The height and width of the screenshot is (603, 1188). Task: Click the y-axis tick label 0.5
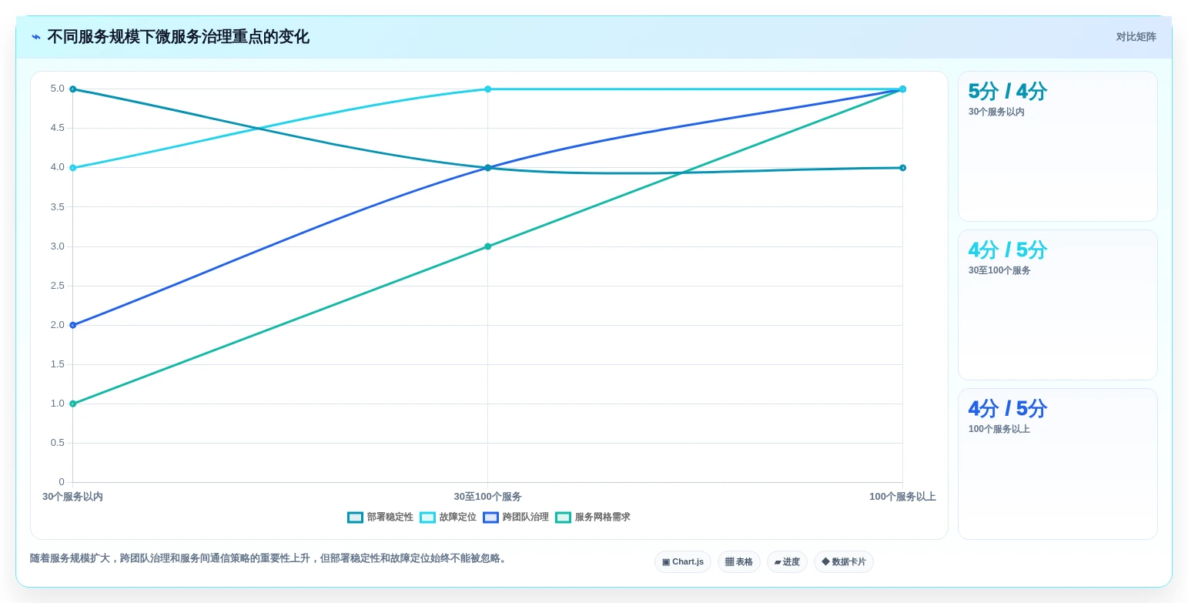(x=58, y=443)
